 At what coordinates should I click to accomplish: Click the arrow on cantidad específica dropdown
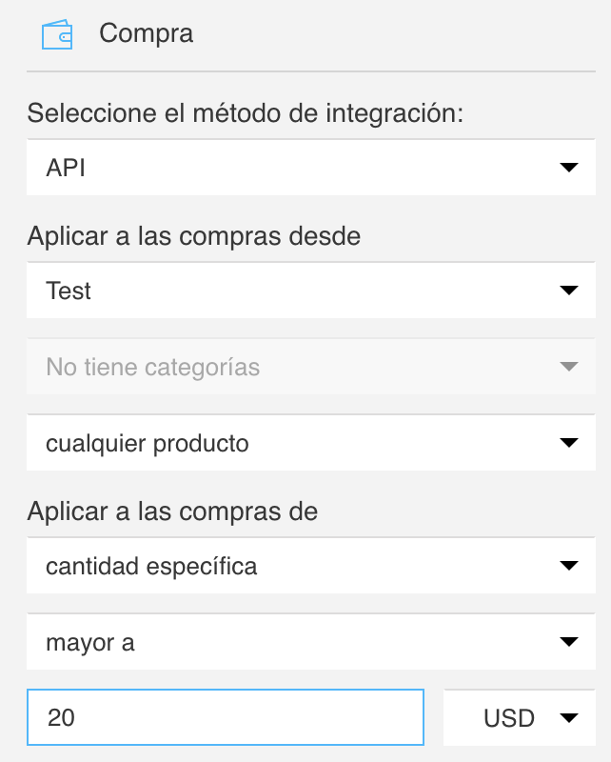569,565
